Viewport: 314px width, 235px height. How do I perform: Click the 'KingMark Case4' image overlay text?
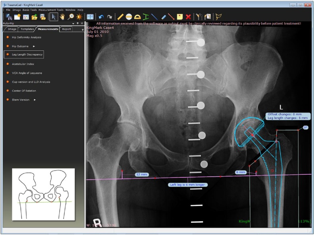coord(100,28)
